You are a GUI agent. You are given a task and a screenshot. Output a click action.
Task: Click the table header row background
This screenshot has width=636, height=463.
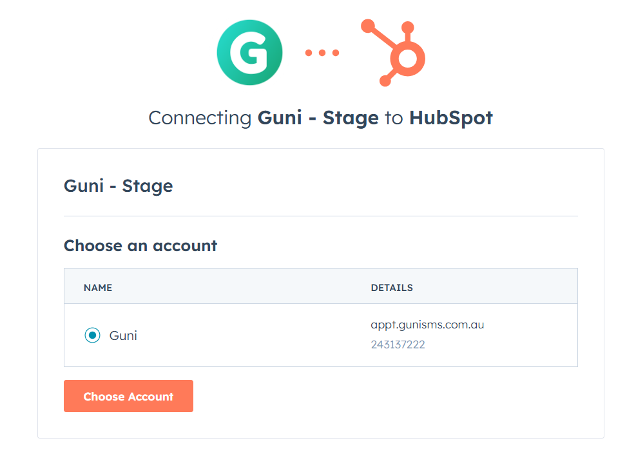click(321, 286)
